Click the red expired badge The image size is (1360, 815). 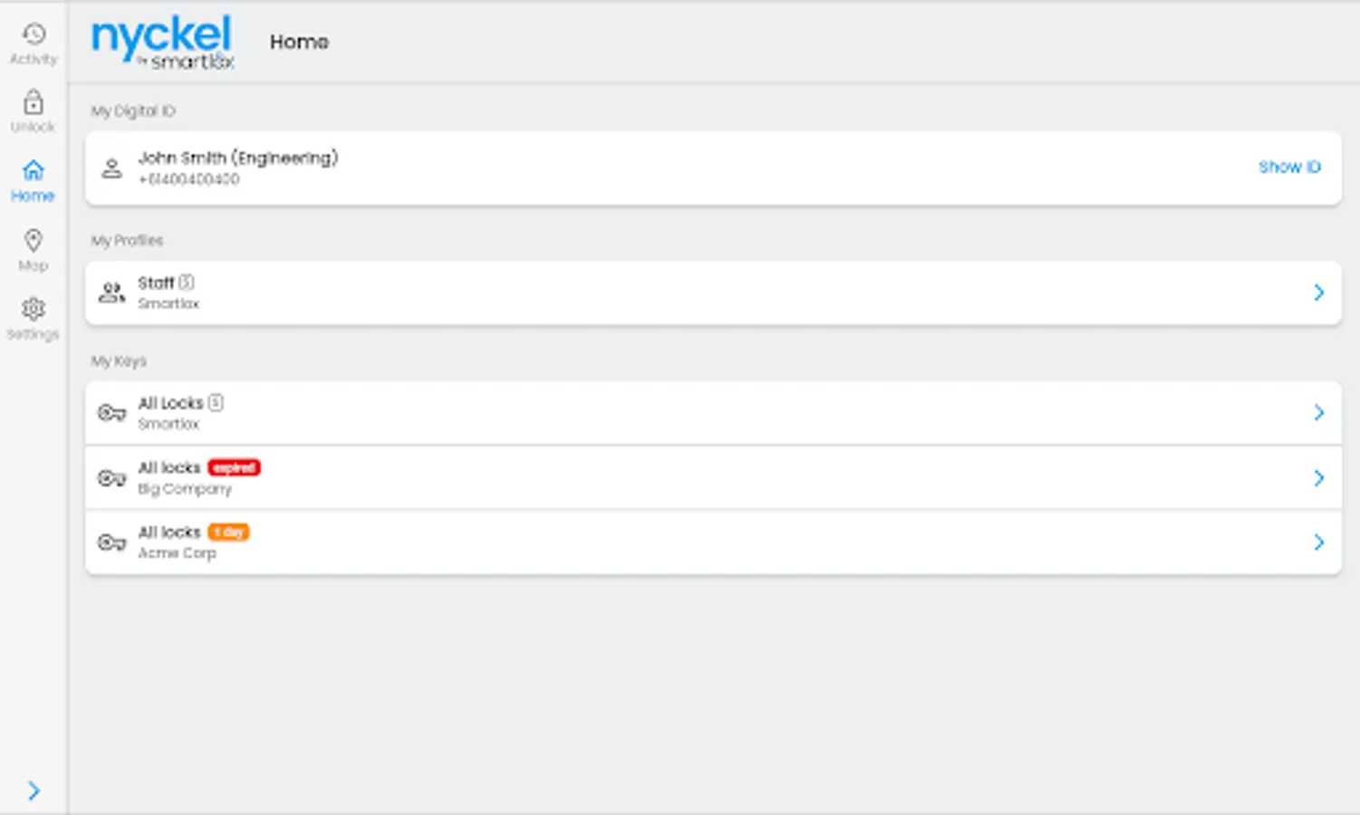click(x=235, y=468)
